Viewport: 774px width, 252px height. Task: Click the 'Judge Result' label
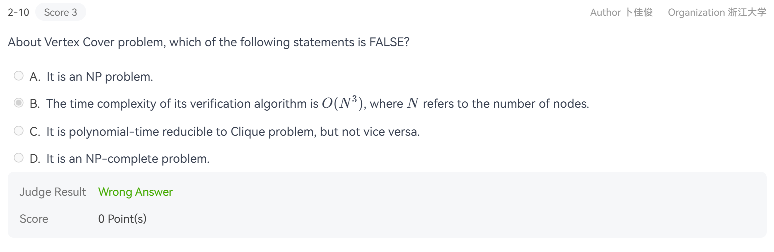pos(53,192)
